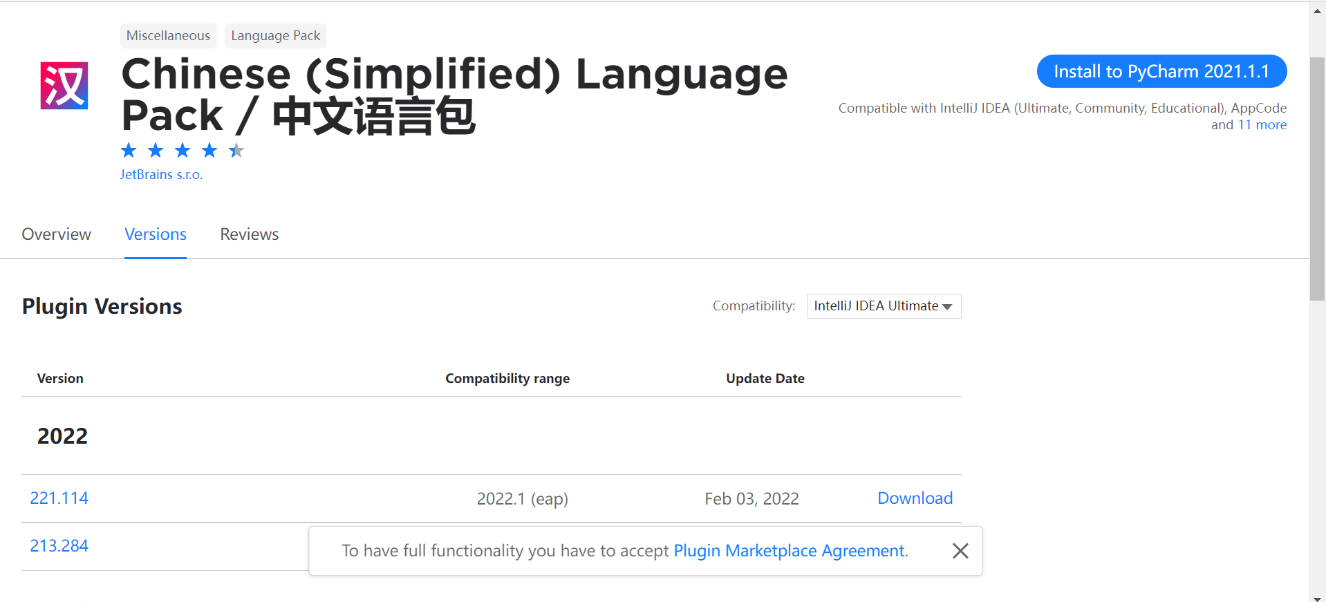Click the Chinese language pack plugin logo
This screenshot has width=1326, height=602.
pos(64,86)
